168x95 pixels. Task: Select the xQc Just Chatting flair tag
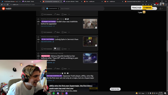coord(48,39)
